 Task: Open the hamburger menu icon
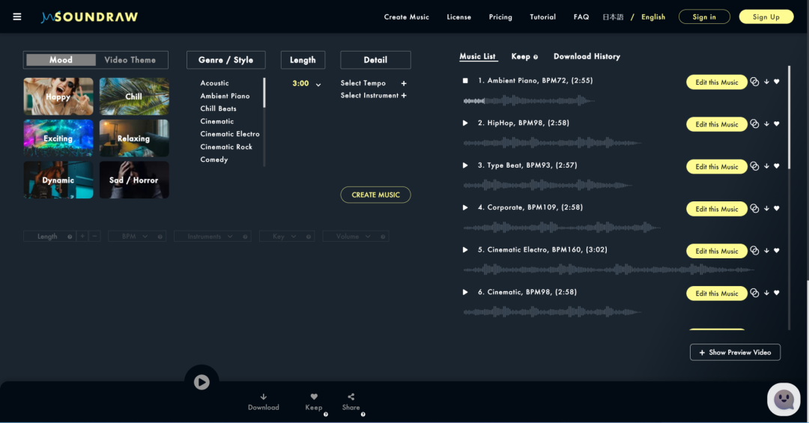17,17
